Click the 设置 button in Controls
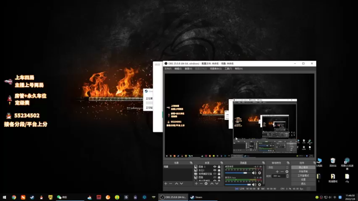 (303, 180)
